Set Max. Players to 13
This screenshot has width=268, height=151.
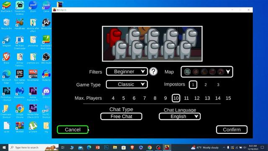pyautogui.click(x=207, y=98)
